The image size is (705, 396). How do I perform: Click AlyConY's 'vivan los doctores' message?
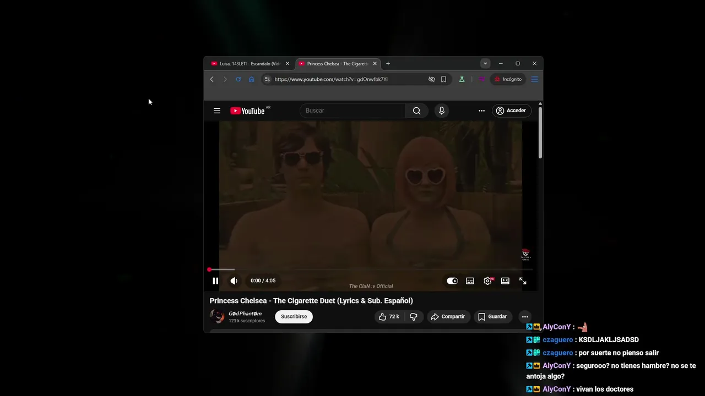pyautogui.click(x=605, y=389)
